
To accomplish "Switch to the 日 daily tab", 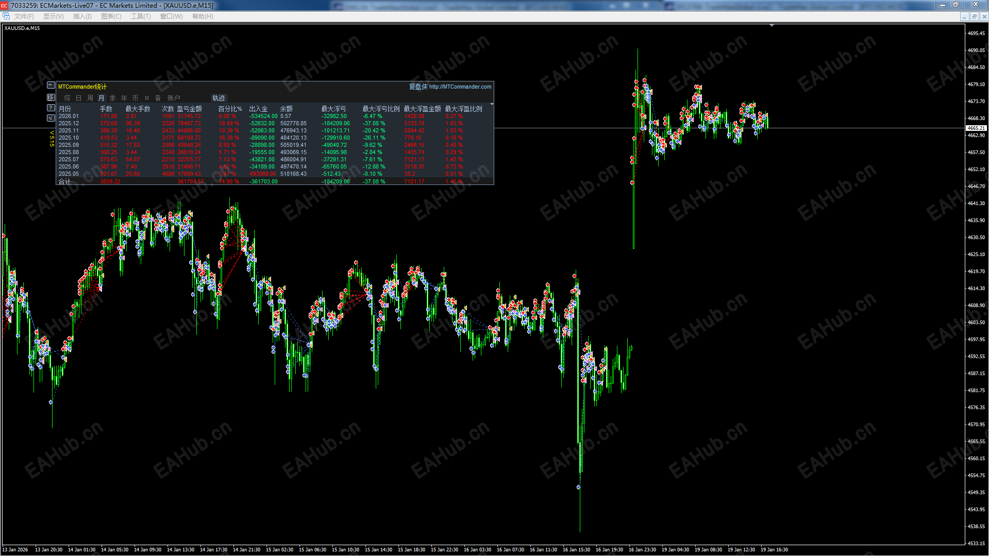I will click(78, 98).
